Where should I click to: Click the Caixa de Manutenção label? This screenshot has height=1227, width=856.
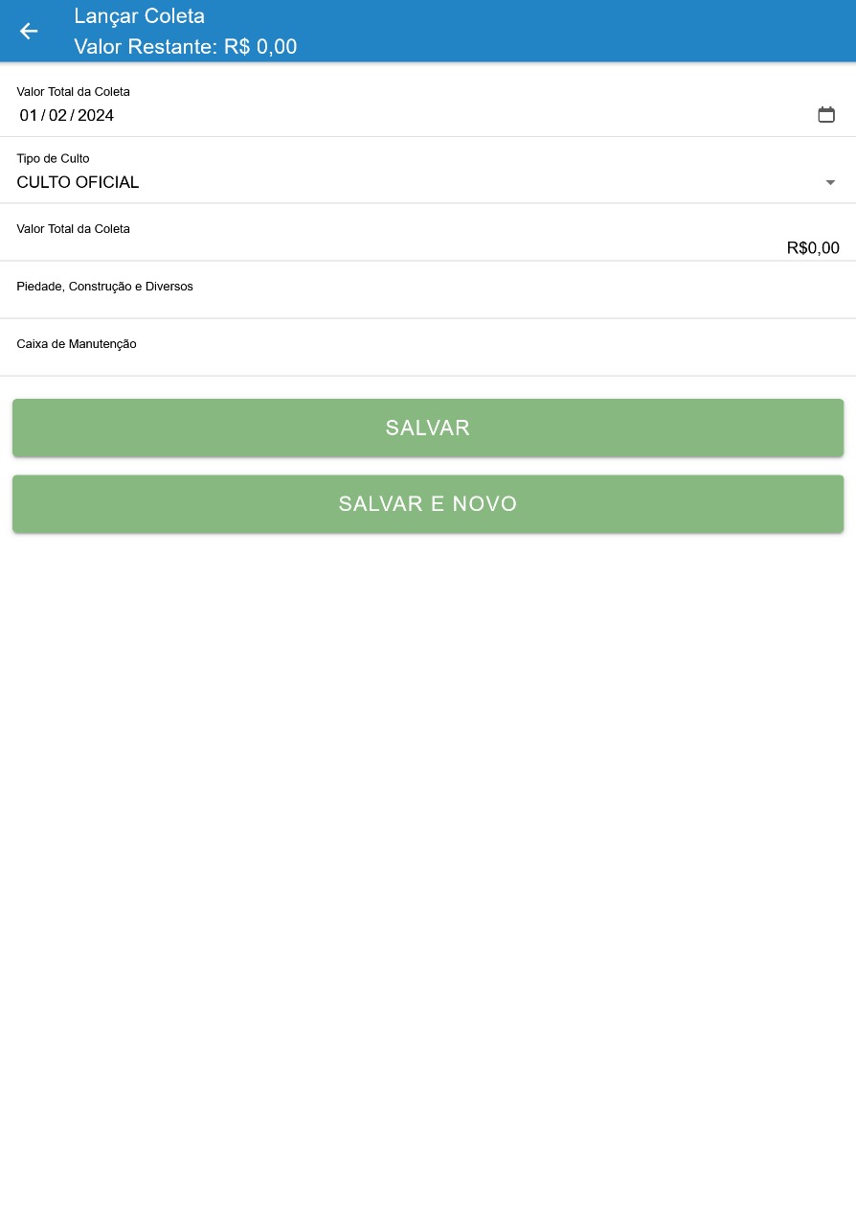tap(77, 344)
